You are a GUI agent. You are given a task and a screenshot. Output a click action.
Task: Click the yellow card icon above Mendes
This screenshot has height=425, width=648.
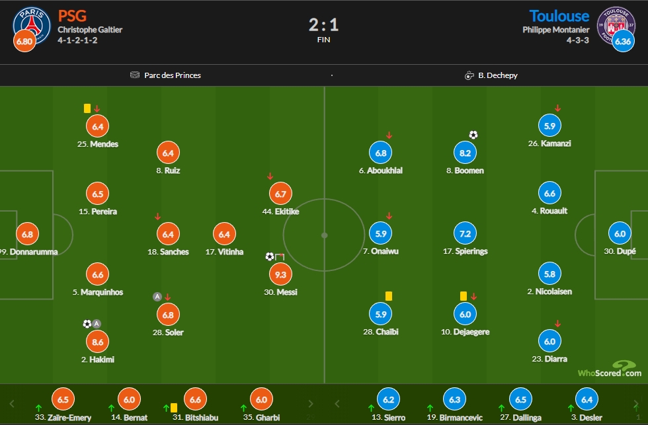[x=87, y=108]
